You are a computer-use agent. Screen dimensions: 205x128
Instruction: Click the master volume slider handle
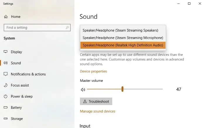click(x=122, y=89)
